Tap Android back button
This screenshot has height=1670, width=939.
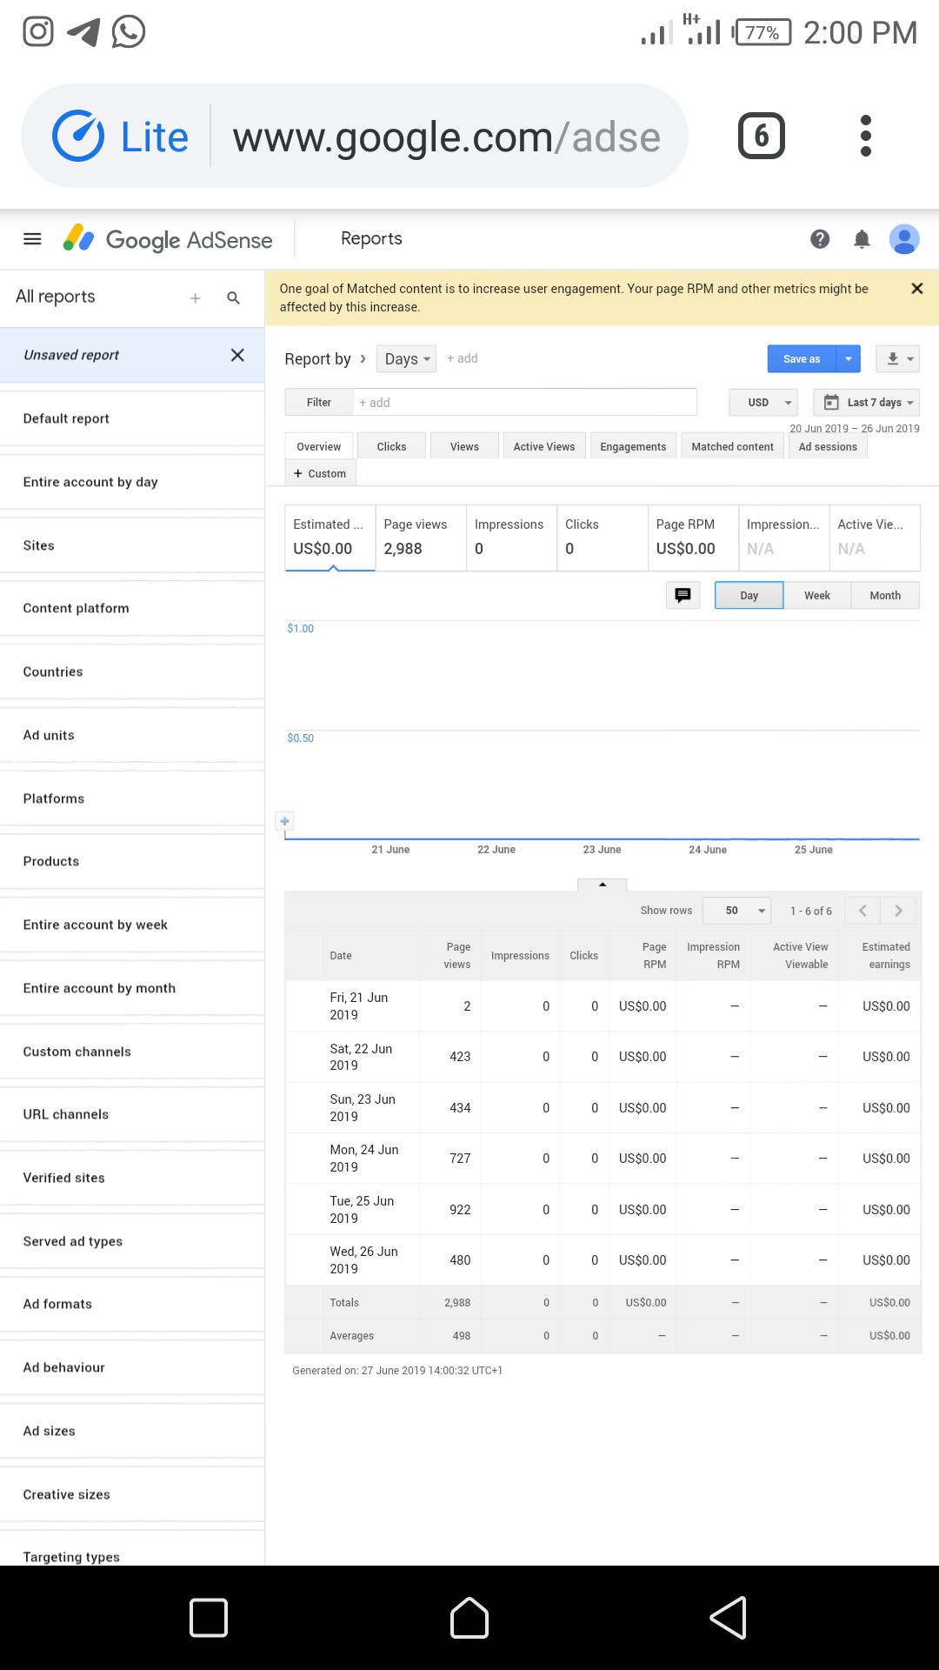(x=729, y=1618)
